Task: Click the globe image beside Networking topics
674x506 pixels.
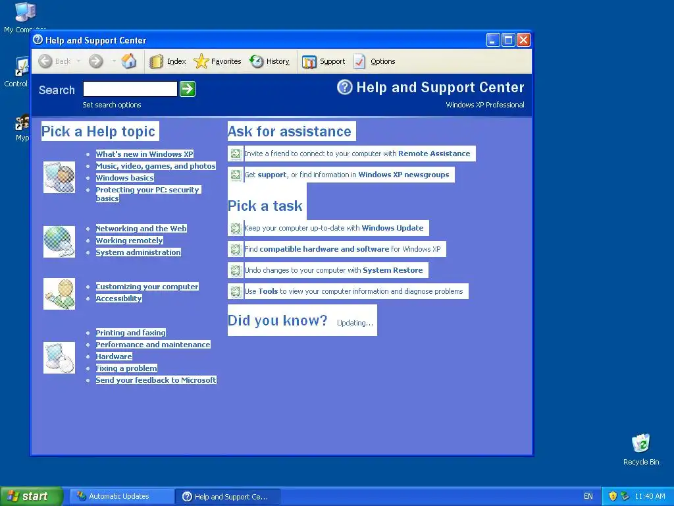Action: (59, 242)
